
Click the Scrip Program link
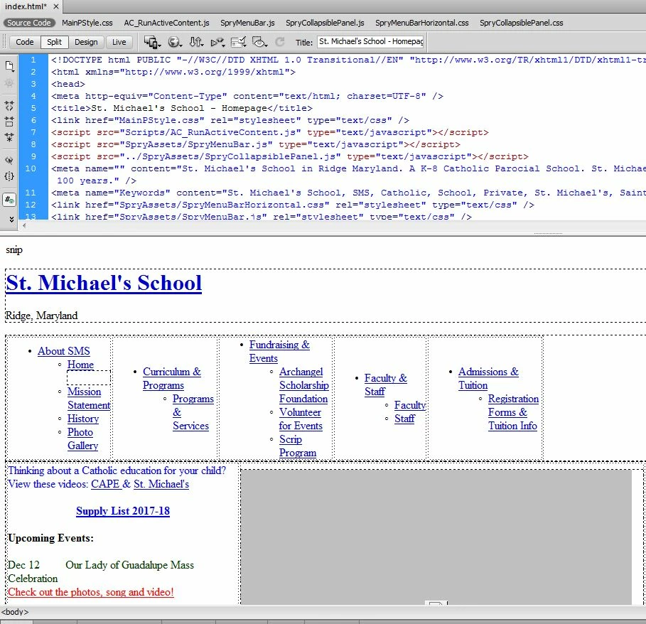coord(298,446)
